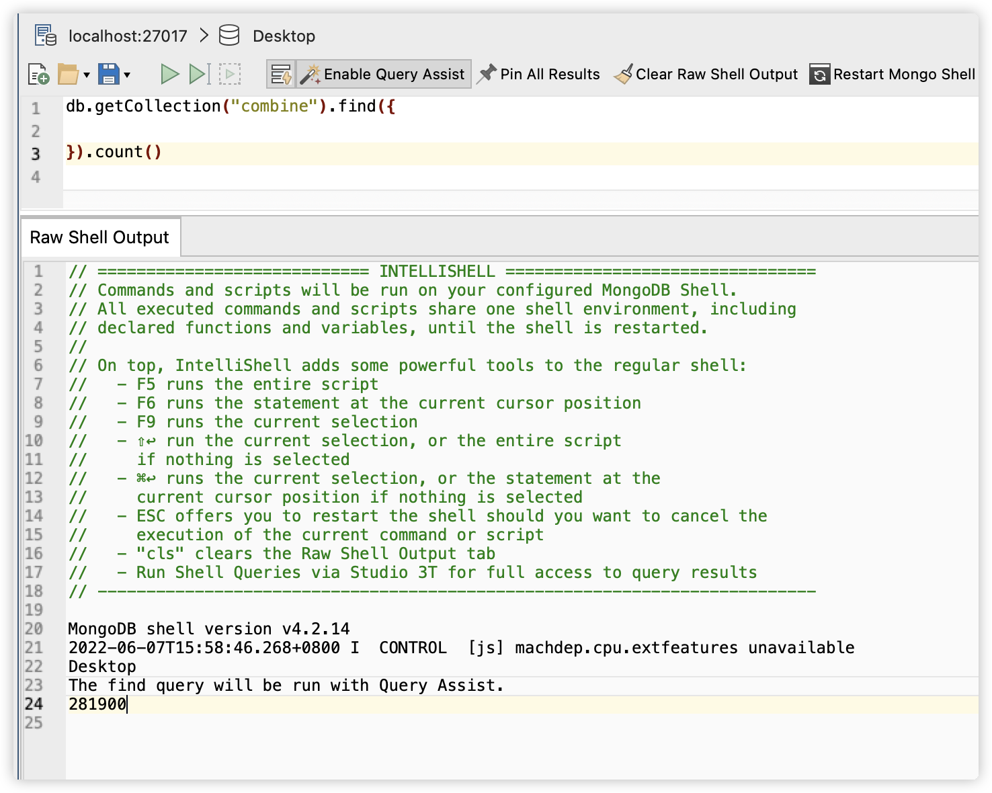This screenshot has width=992, height=793.
Task: Click the Desktop breadcrumb label
Action: [x=284, y=36]
